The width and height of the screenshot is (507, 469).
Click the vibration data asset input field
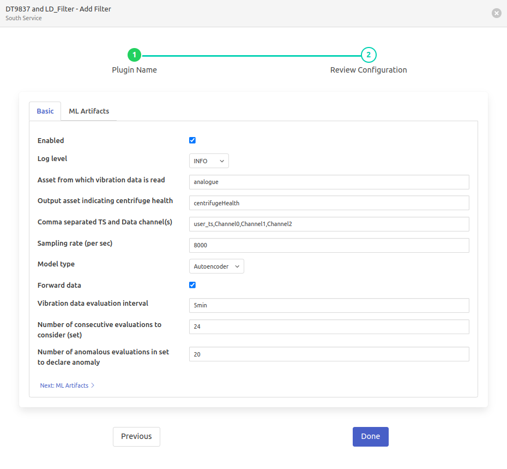tap(329, 182)
